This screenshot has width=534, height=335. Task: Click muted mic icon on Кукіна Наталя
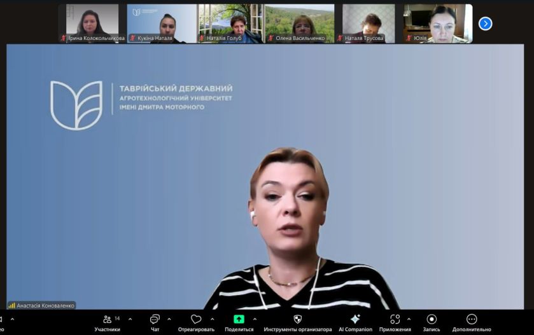coord(133,38)
